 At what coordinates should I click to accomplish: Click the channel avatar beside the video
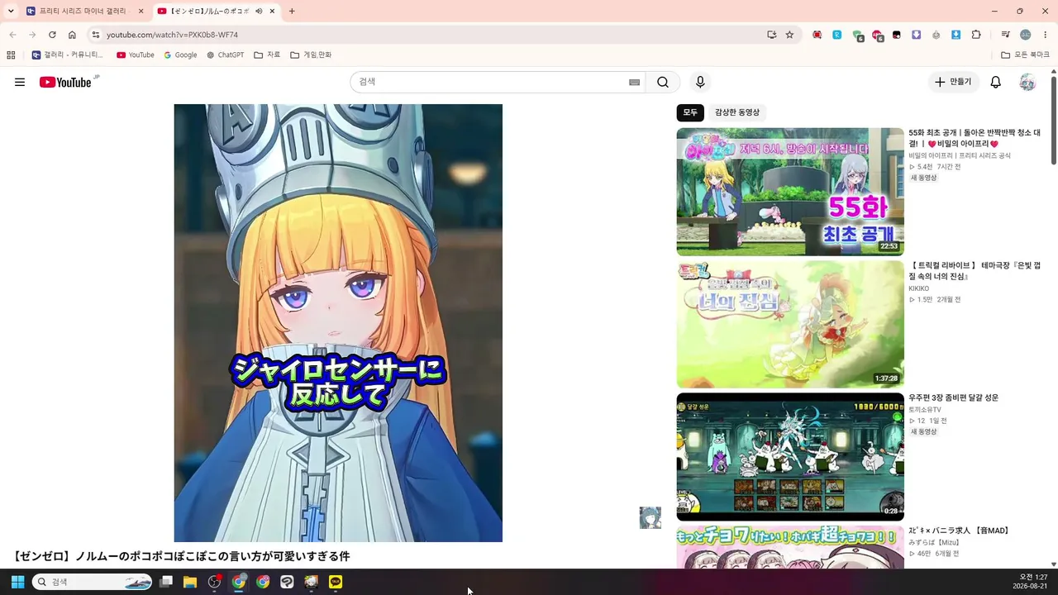click(651, 518)
